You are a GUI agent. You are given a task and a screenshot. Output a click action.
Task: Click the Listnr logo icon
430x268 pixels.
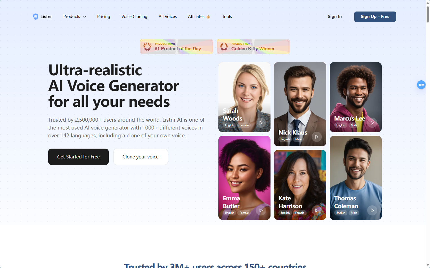pos(36,17)
